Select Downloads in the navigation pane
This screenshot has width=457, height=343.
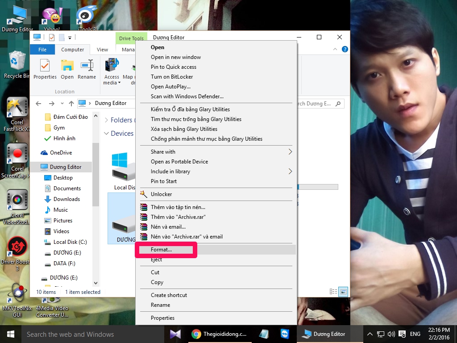[x=66, y=199]
